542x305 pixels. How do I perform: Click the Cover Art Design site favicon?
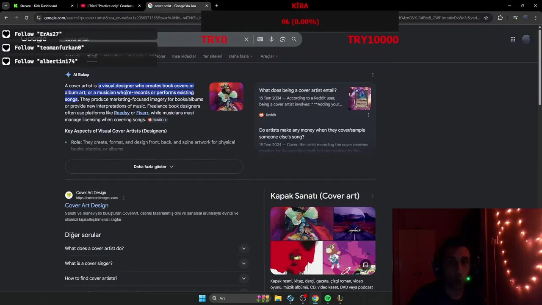click(69, 195)
